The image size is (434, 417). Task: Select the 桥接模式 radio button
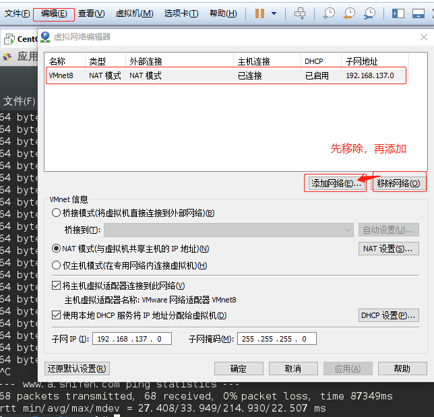click(56, 213)
